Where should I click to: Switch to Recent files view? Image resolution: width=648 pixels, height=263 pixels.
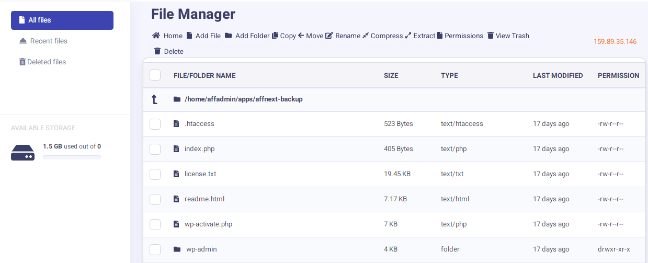48,41
